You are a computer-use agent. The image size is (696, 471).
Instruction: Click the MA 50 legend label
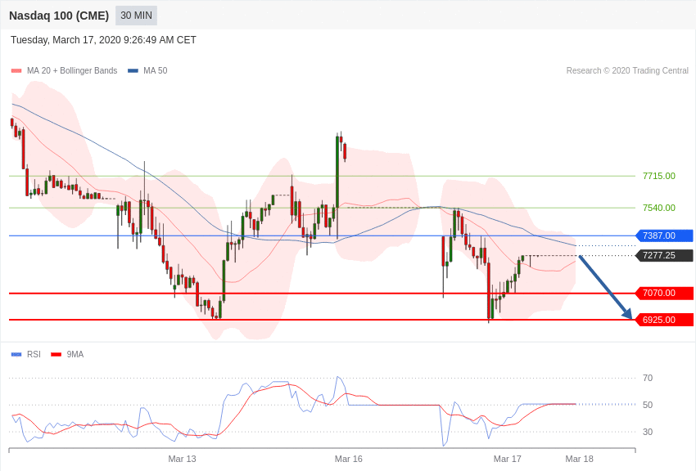click(156, 70)
